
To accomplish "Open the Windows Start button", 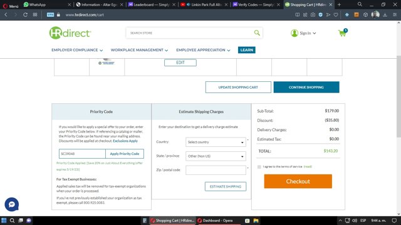I will (4, 221).
